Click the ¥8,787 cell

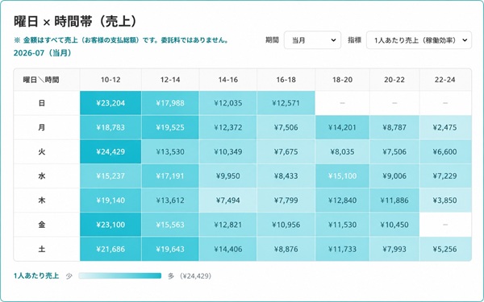pos(394,127)
